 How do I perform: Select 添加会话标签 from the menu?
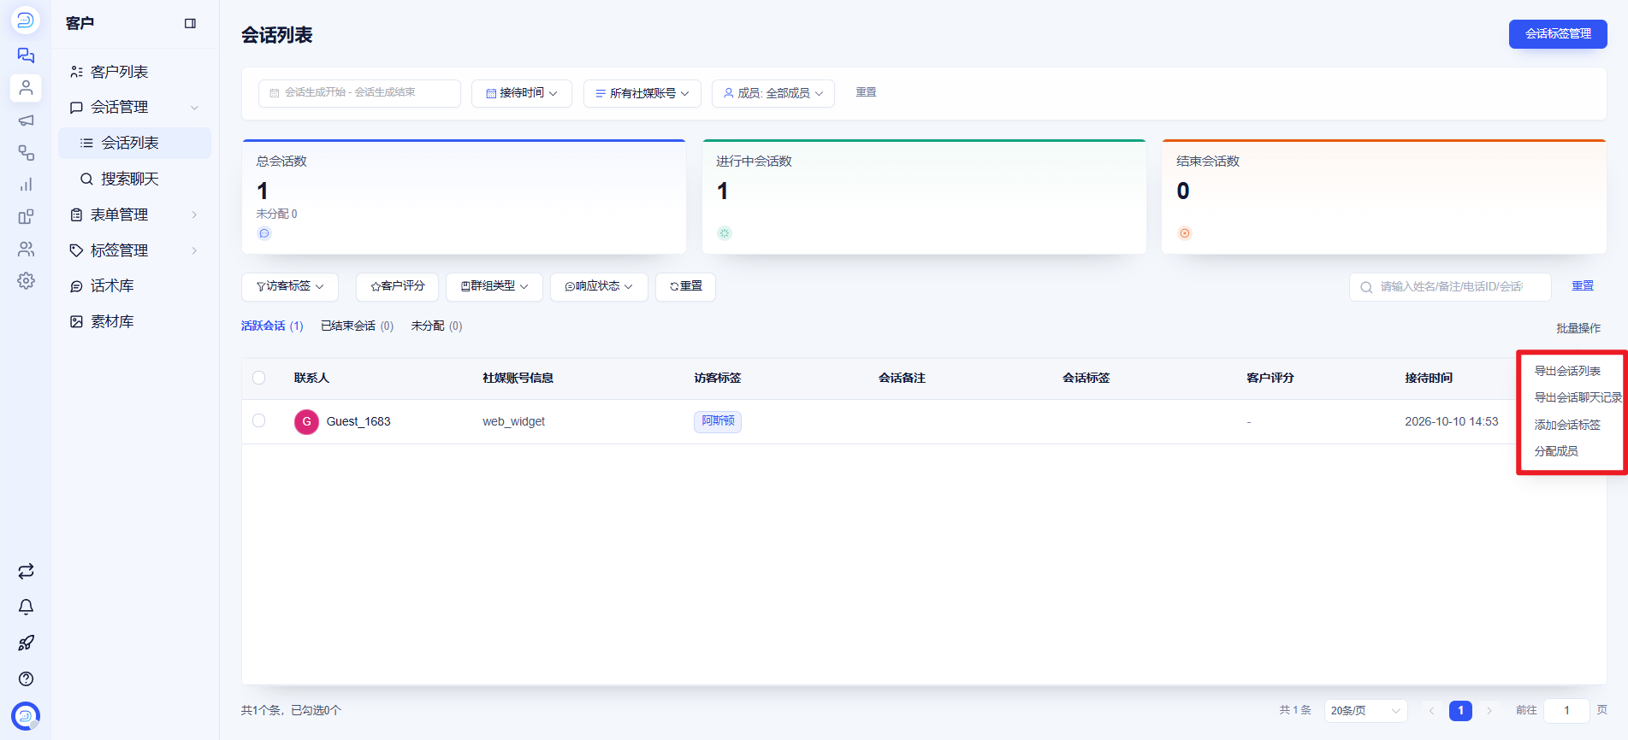(1567, 425)
